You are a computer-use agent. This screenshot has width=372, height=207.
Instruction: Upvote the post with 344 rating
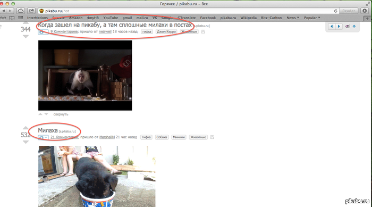pyautogui.click(x=26, y=23)
